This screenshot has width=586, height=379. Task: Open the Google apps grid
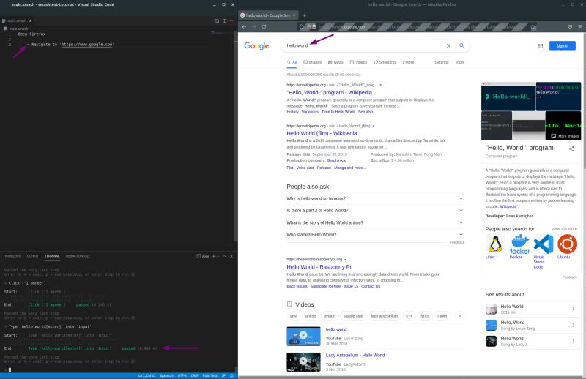tap(541, 46)
